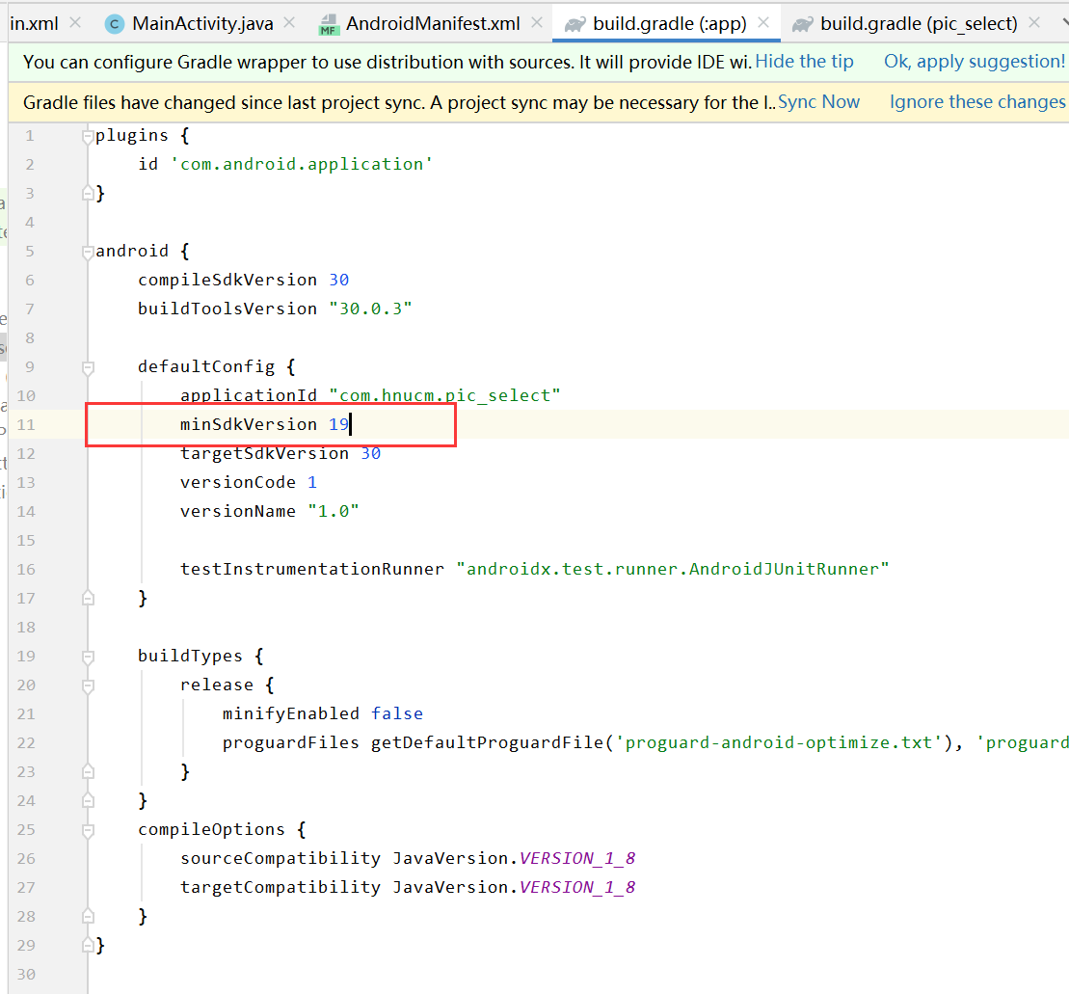
Task: Close the build.gradle (pic_select) tab
Action: [x=1034, y=24]
